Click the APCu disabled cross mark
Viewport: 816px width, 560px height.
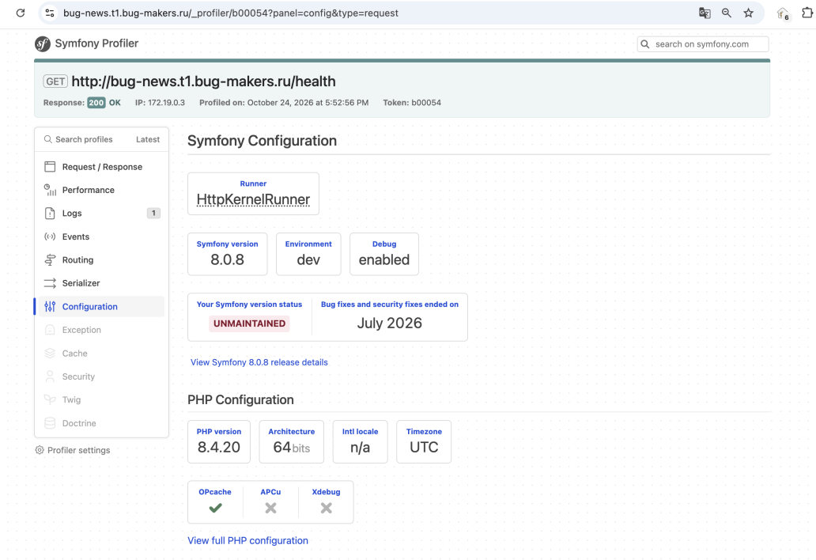270,508
